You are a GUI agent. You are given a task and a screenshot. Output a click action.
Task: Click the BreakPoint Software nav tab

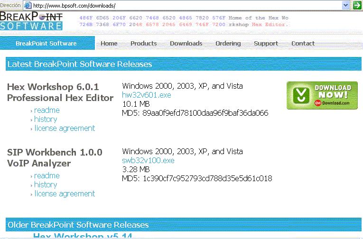[47, 43]
